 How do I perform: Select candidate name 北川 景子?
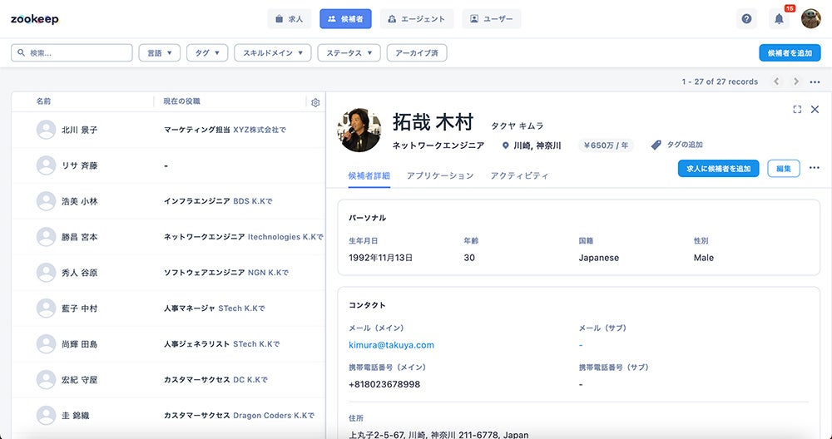click(x=80, y=130)
